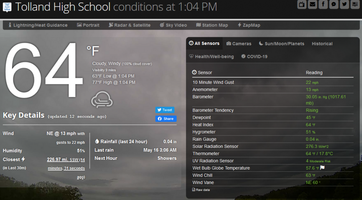
Task: Select the Historical tab
Action: 322,43
